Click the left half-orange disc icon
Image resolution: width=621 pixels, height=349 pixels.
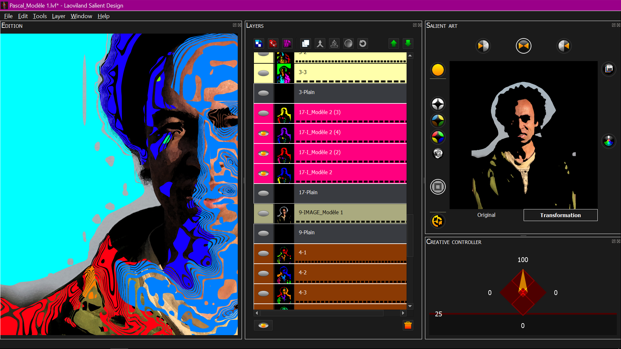[483, 46]
